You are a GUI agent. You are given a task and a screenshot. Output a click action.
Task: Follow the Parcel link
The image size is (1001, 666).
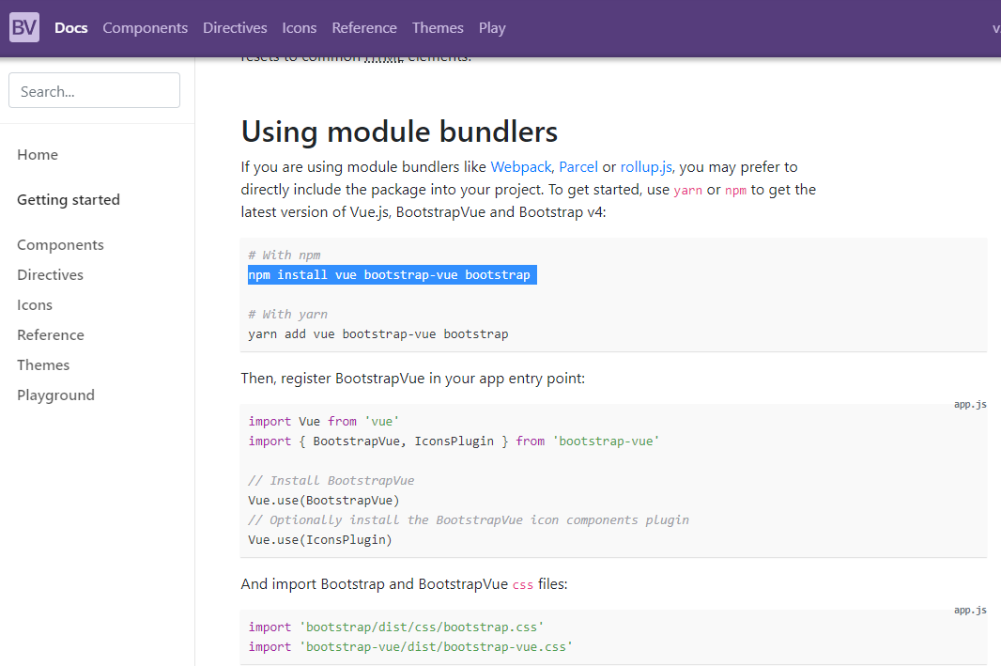tap(578, 167)
